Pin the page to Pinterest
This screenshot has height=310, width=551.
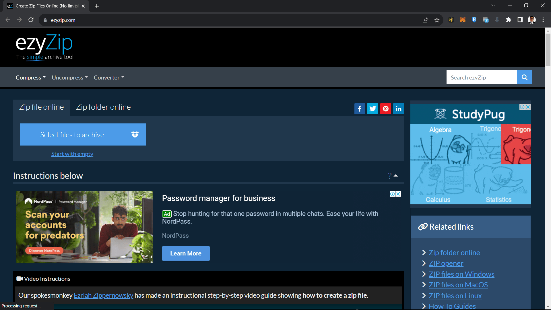coord(385,108)
